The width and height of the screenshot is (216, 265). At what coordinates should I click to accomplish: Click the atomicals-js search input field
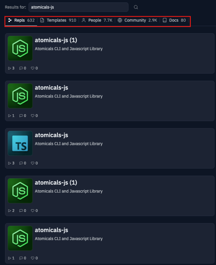pyautogui.click(x=78, y=7)
